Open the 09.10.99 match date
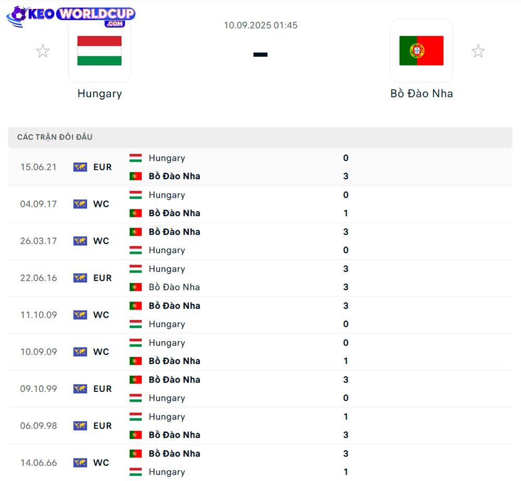The image size is (521, 481). tap(39, 388)
